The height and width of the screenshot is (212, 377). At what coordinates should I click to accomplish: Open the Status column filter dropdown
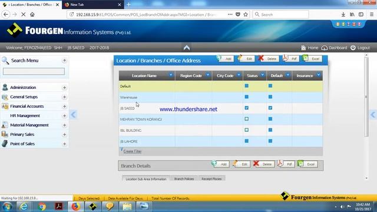coord(263,75)
